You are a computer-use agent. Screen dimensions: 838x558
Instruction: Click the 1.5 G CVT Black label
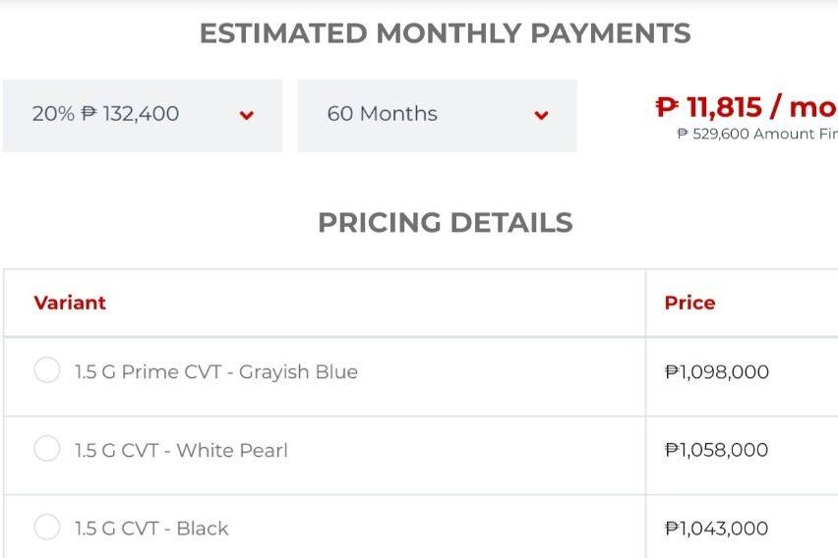pos(151,529)
